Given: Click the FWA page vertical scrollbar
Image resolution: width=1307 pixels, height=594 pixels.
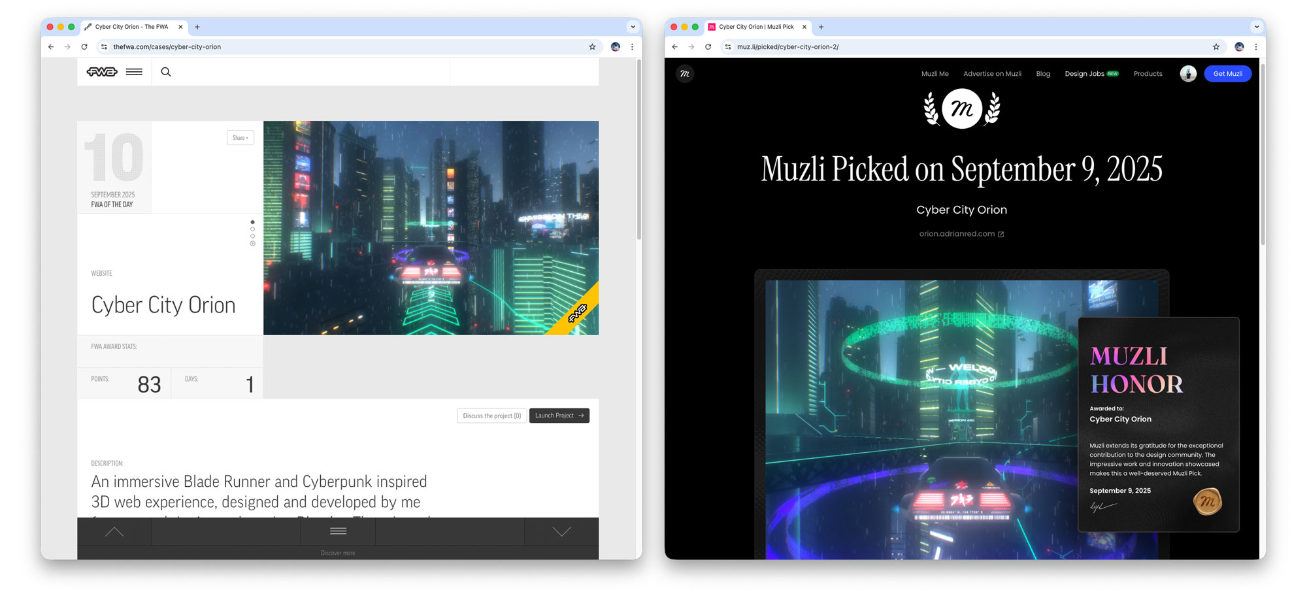Looking at the screenshot, I should point(639,150).
